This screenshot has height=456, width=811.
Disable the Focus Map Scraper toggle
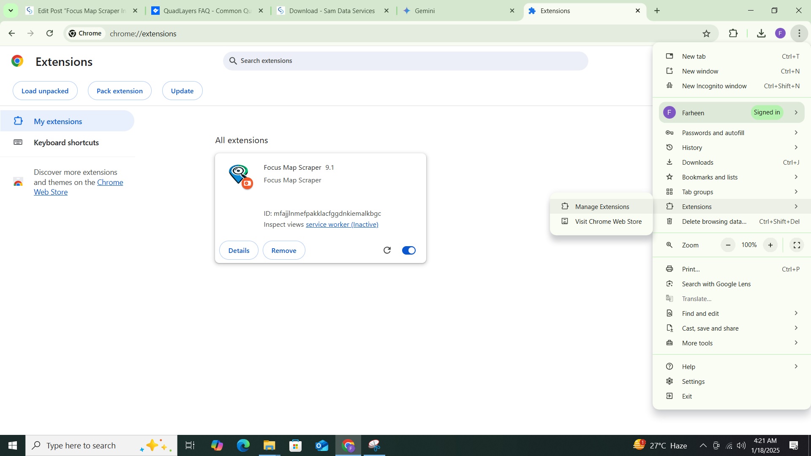pyautogui.click(x=408, y=250)
